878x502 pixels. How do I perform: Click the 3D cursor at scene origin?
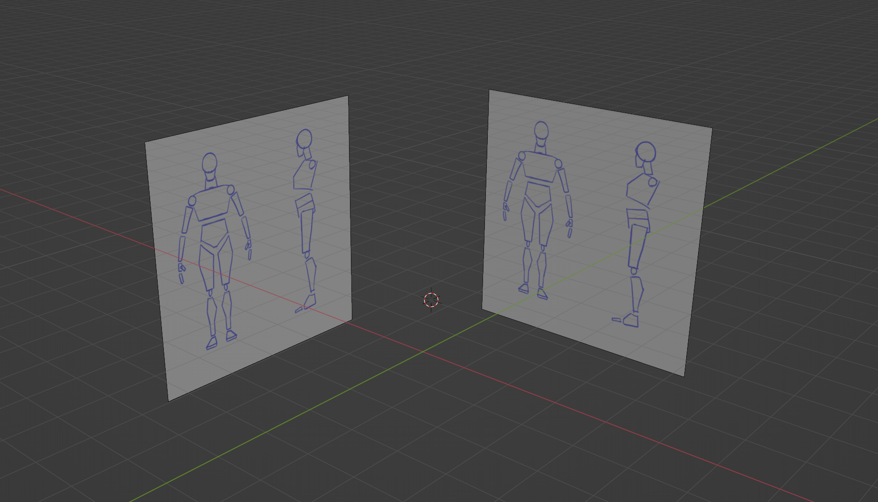[431, 300]
